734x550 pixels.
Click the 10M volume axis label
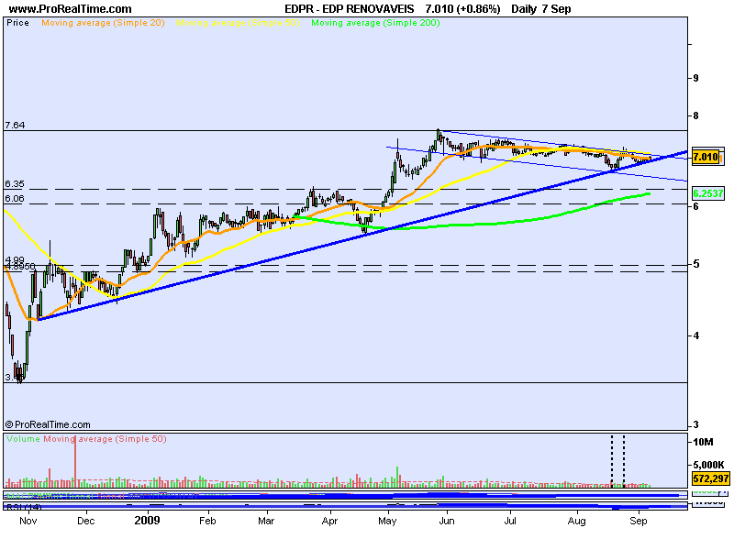pyautogui.click(x=703, y=442)
